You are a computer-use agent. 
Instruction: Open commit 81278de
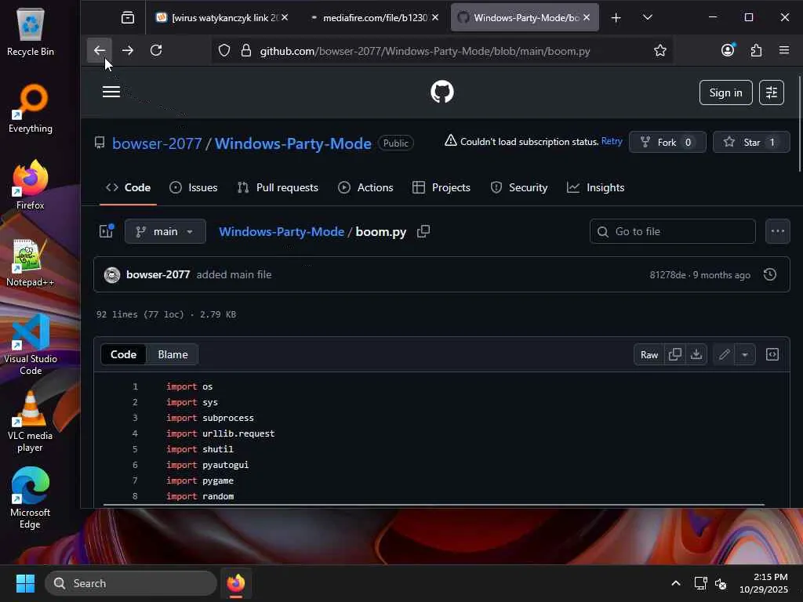pos(667,275)
